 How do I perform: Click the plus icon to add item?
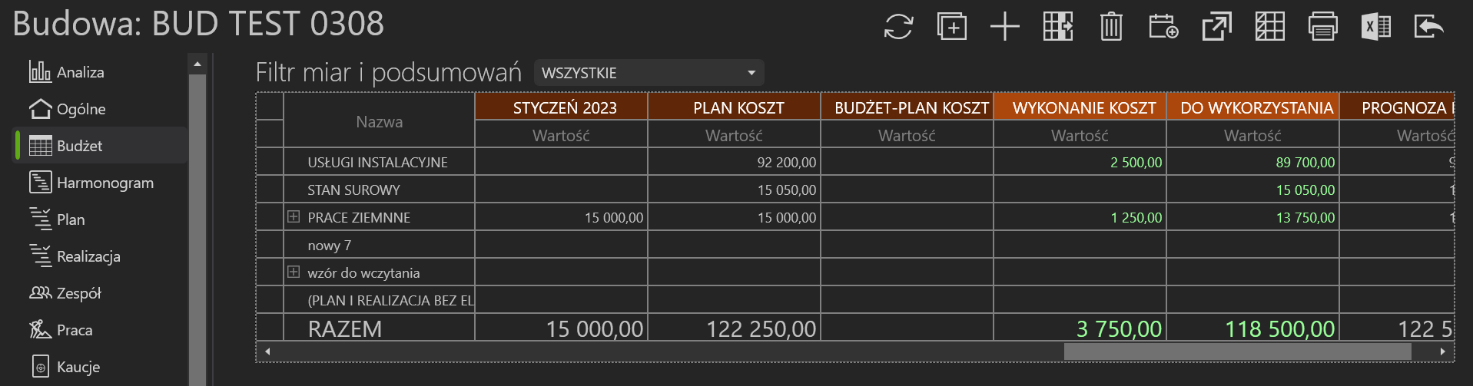(x=1004, y=27)
